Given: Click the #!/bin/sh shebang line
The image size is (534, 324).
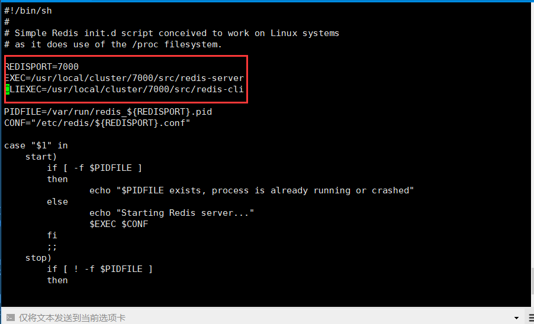Looking at the screenshot, I should click(28, 11).
